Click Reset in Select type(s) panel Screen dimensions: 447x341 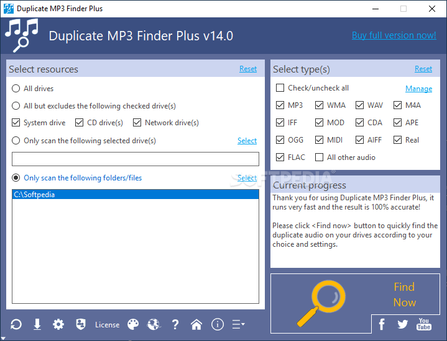[423, 69]
